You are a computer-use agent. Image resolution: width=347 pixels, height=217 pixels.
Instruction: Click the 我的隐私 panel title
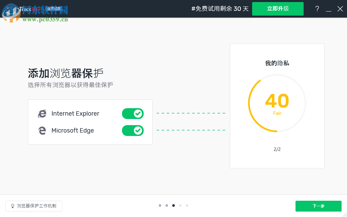[277, 63]
